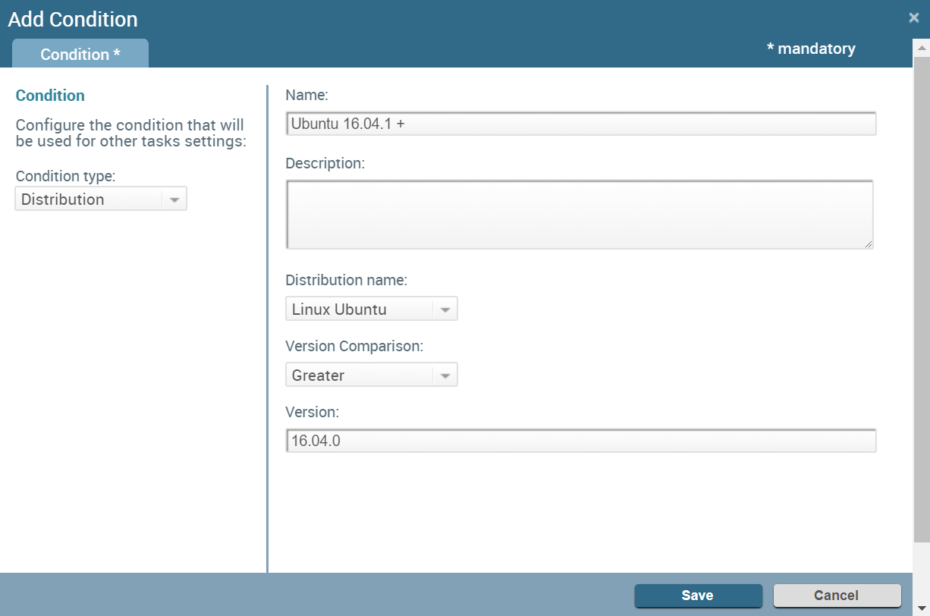
Task: Click the Description box resize grip
Action: click(868, 244)
